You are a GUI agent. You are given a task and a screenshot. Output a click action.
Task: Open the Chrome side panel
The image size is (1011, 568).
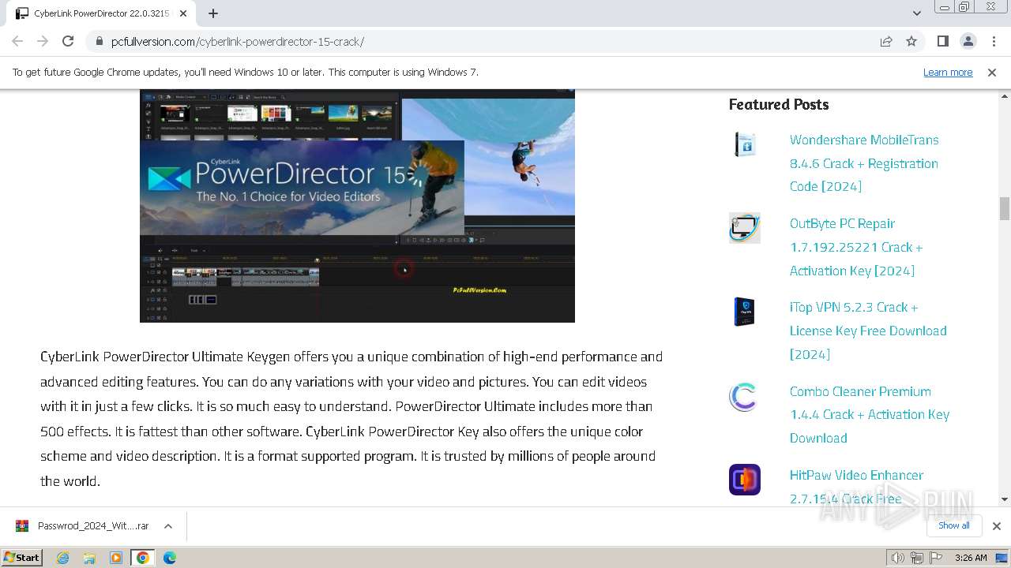click(942, 41)
